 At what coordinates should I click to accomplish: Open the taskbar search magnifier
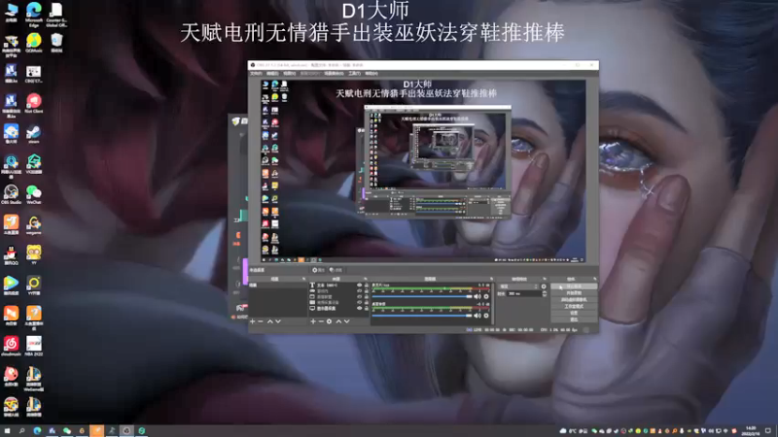point(21,430)
